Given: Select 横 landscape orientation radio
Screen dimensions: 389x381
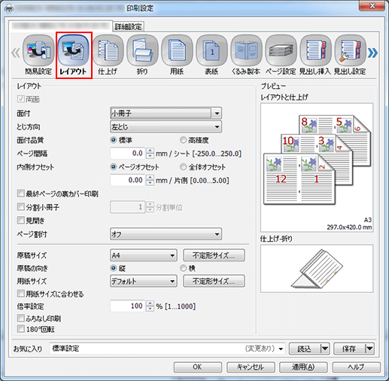Looking at the screenshot, I should pos(184,268).
